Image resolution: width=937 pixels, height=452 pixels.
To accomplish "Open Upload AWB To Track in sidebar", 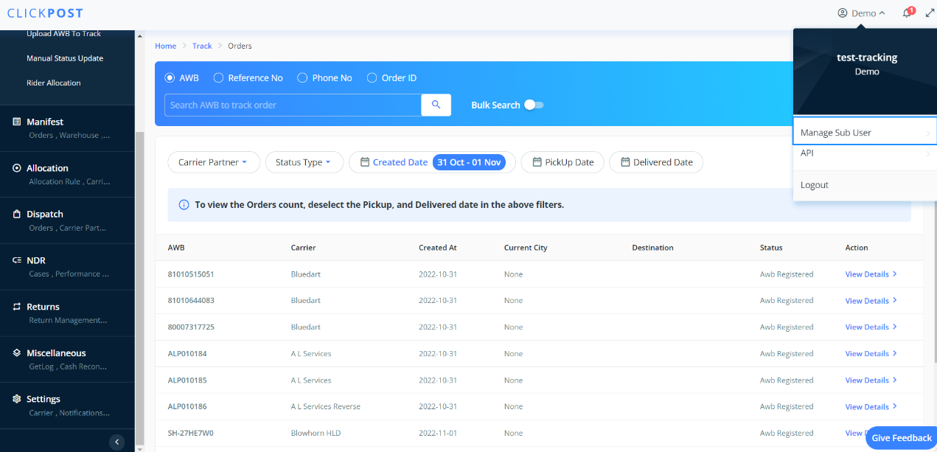I will tap(63, 33).
